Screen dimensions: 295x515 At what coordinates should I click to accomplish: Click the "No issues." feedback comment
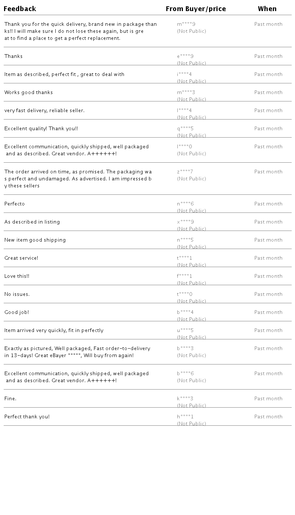pos(17,294)
